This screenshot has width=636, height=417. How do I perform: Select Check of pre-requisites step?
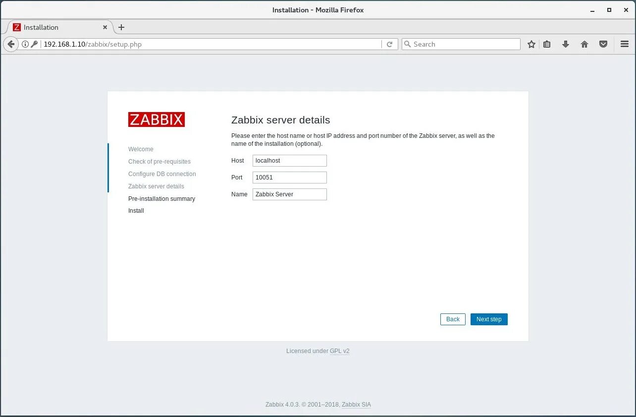159,162
